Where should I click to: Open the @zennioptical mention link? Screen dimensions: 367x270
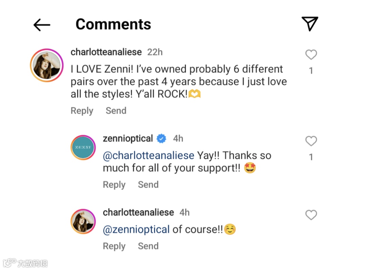coord(136,230)
